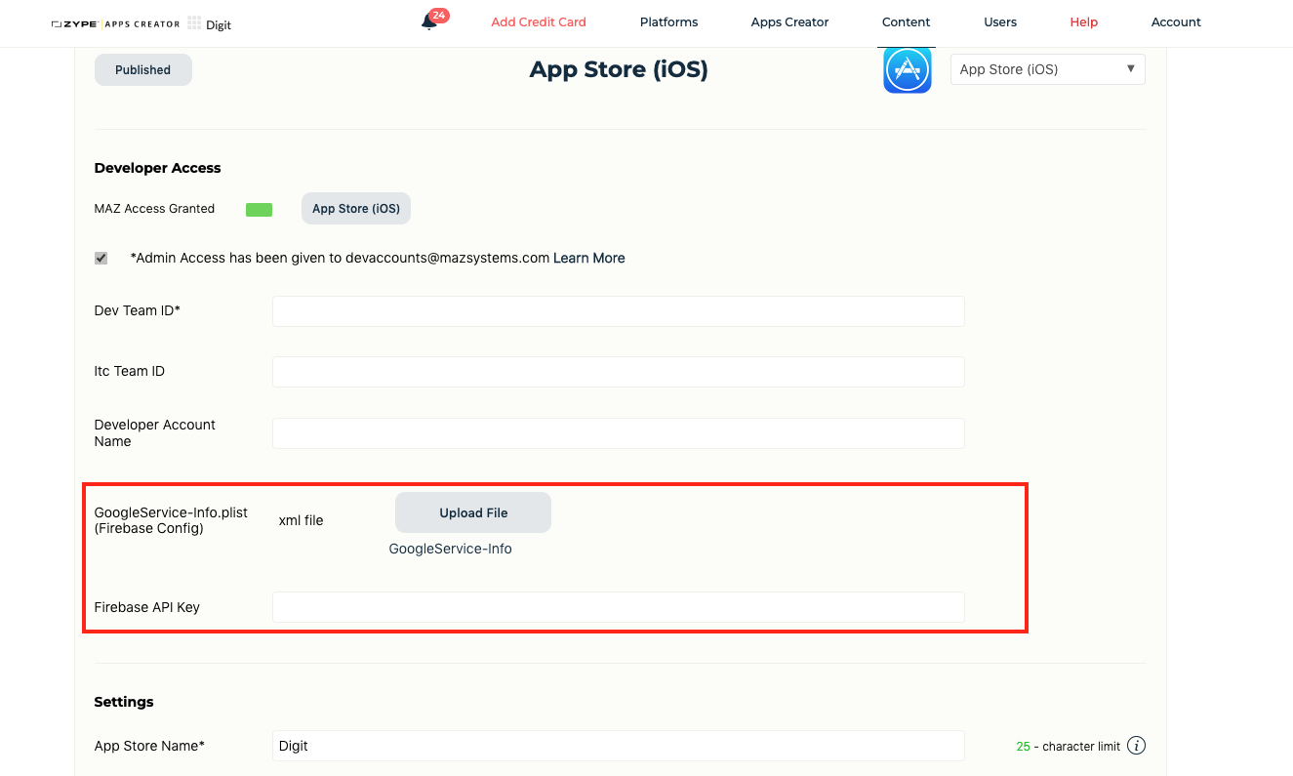
Task: Open the App Store (iOS) platform dropdown
Action: pos(1047,69)
